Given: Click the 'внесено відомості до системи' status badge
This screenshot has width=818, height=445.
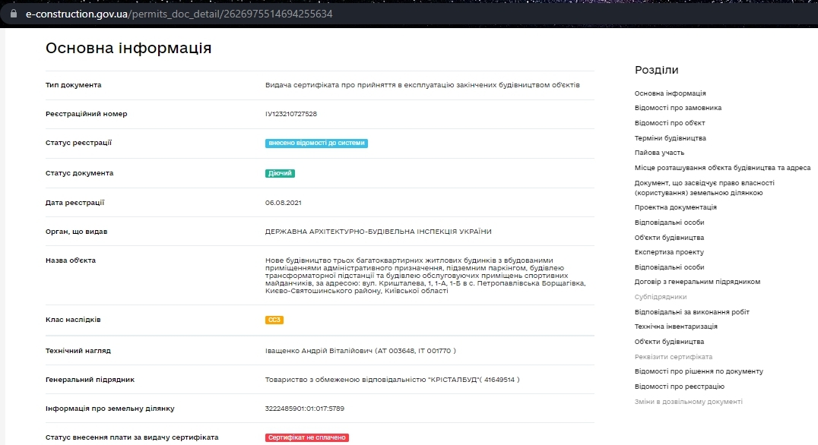Looking at the screenshot, I should (x=316, y=144).
